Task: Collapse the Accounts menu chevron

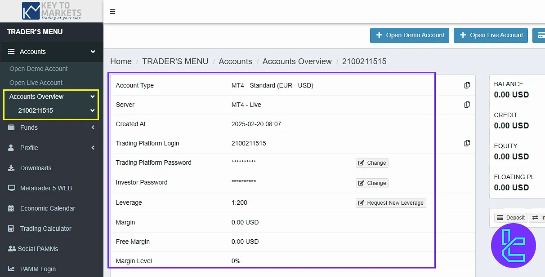Action: [x=93, y=52]
